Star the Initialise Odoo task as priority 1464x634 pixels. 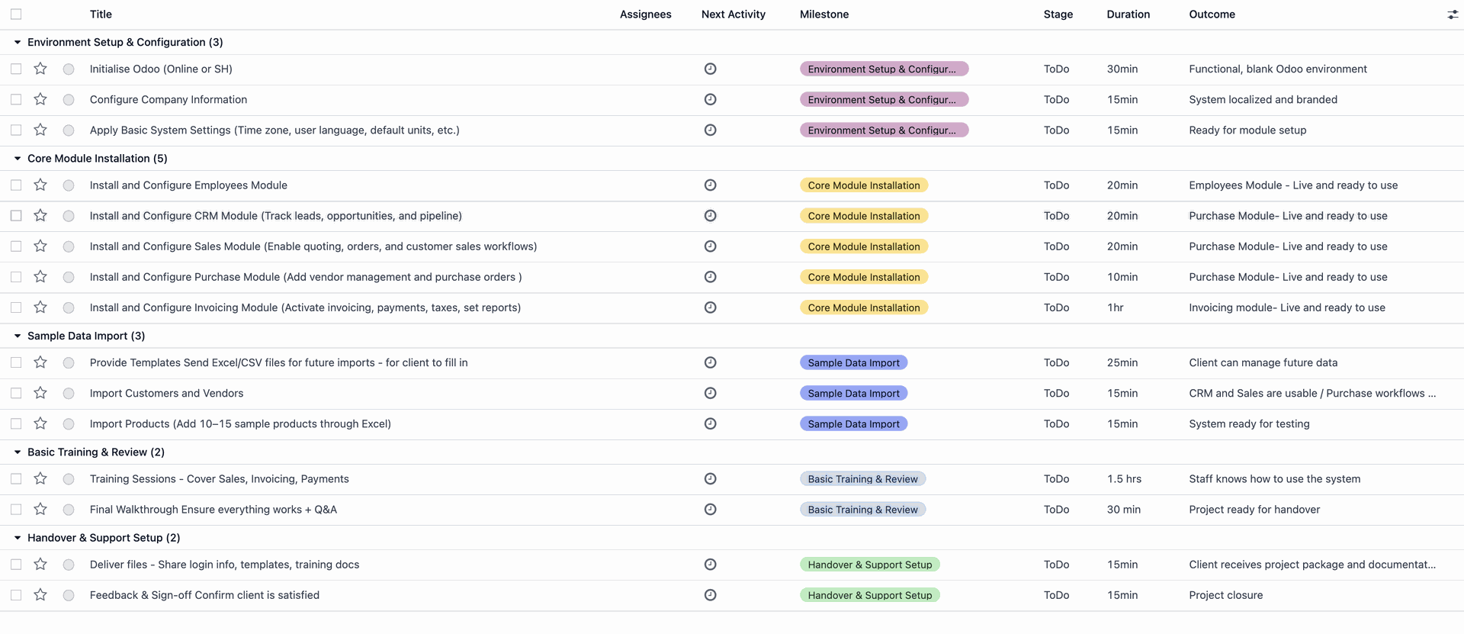tap(40, 69)
